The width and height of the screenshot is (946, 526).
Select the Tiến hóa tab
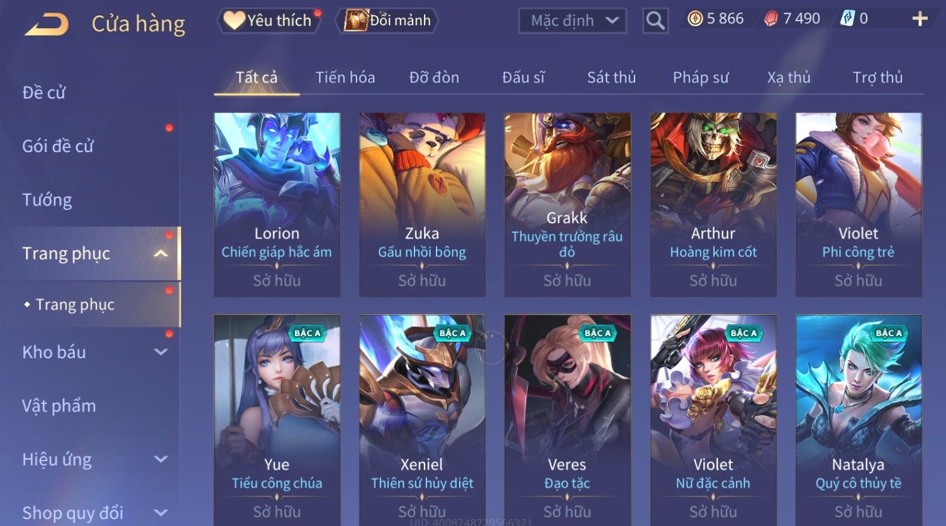pos(345,77)
